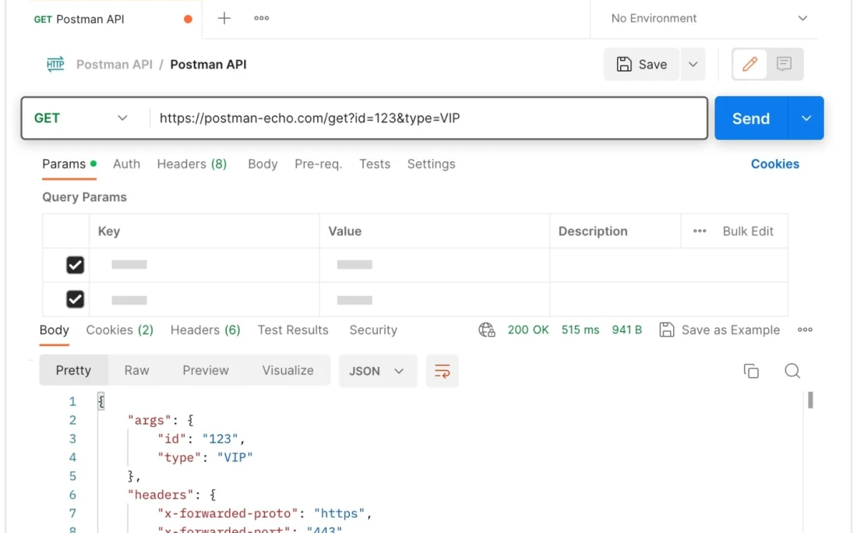Screen dimensions: 857x533
Task: Click the wrap lines icon beside JSON selector
Action: (x=442, y=372)
